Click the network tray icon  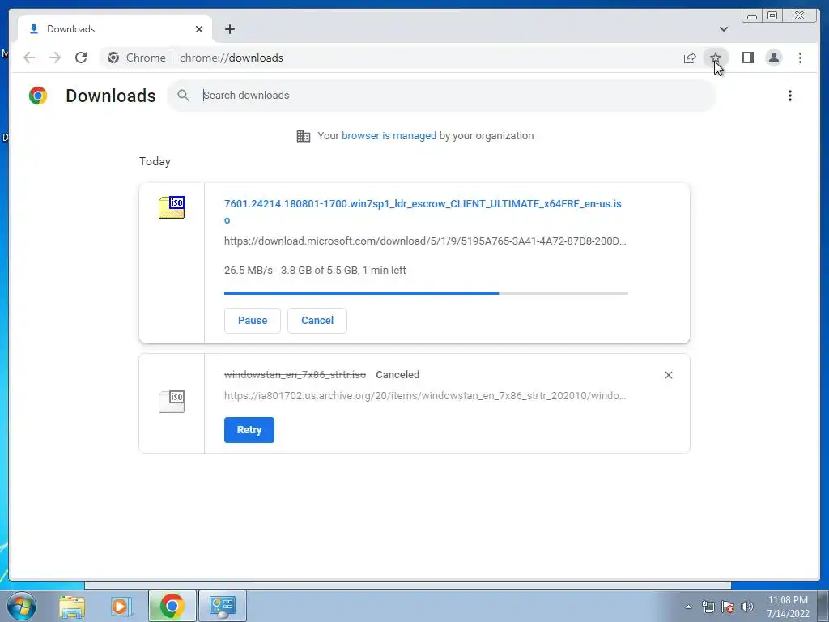tap(708, 607)
